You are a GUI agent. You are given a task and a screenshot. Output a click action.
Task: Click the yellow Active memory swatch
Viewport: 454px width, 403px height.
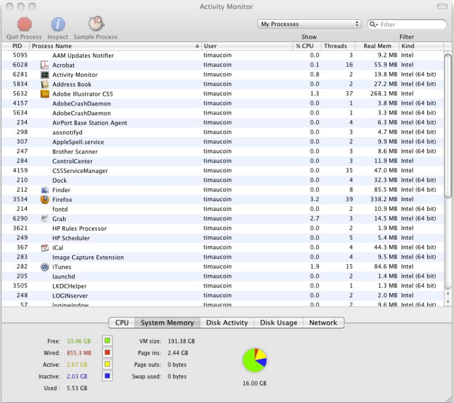click(x=107, y=364)
